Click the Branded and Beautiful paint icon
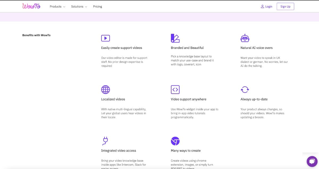319x169 pixels. click(x=175, y=38)
